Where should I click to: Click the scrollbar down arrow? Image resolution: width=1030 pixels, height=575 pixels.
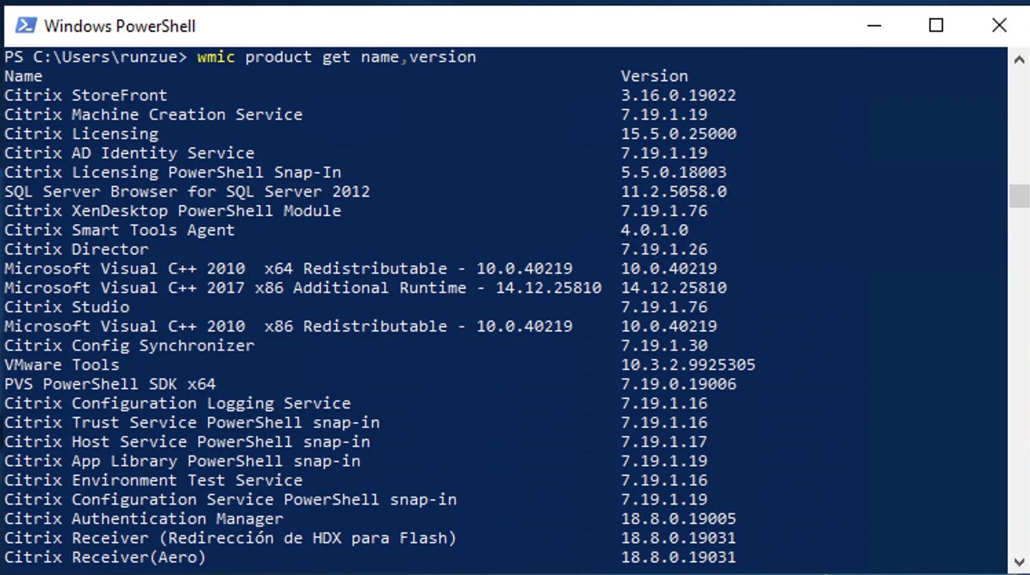(1019, 562)
